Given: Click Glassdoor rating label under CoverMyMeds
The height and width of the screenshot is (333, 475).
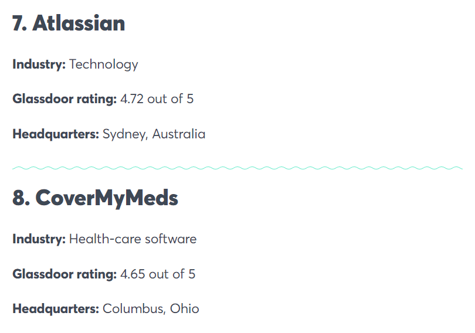Looking at the screenshot, I should (65, 274).
